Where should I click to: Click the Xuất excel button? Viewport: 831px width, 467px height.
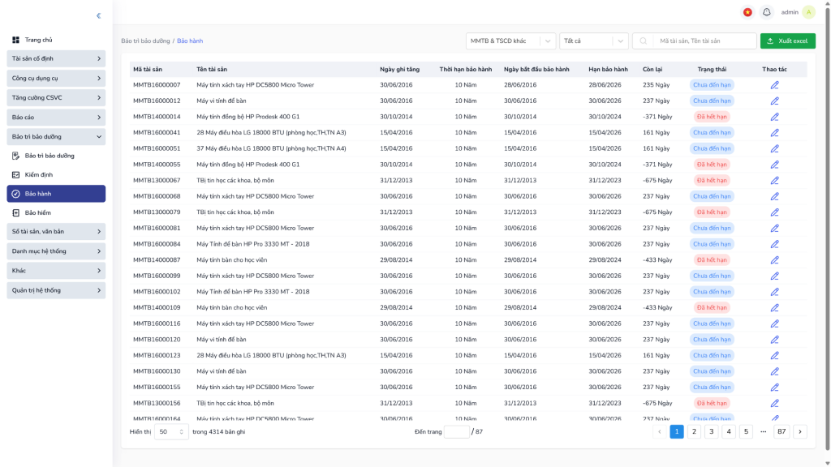pos(787,41)
